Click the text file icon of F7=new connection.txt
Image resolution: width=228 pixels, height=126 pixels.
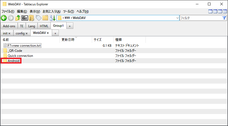5,46
